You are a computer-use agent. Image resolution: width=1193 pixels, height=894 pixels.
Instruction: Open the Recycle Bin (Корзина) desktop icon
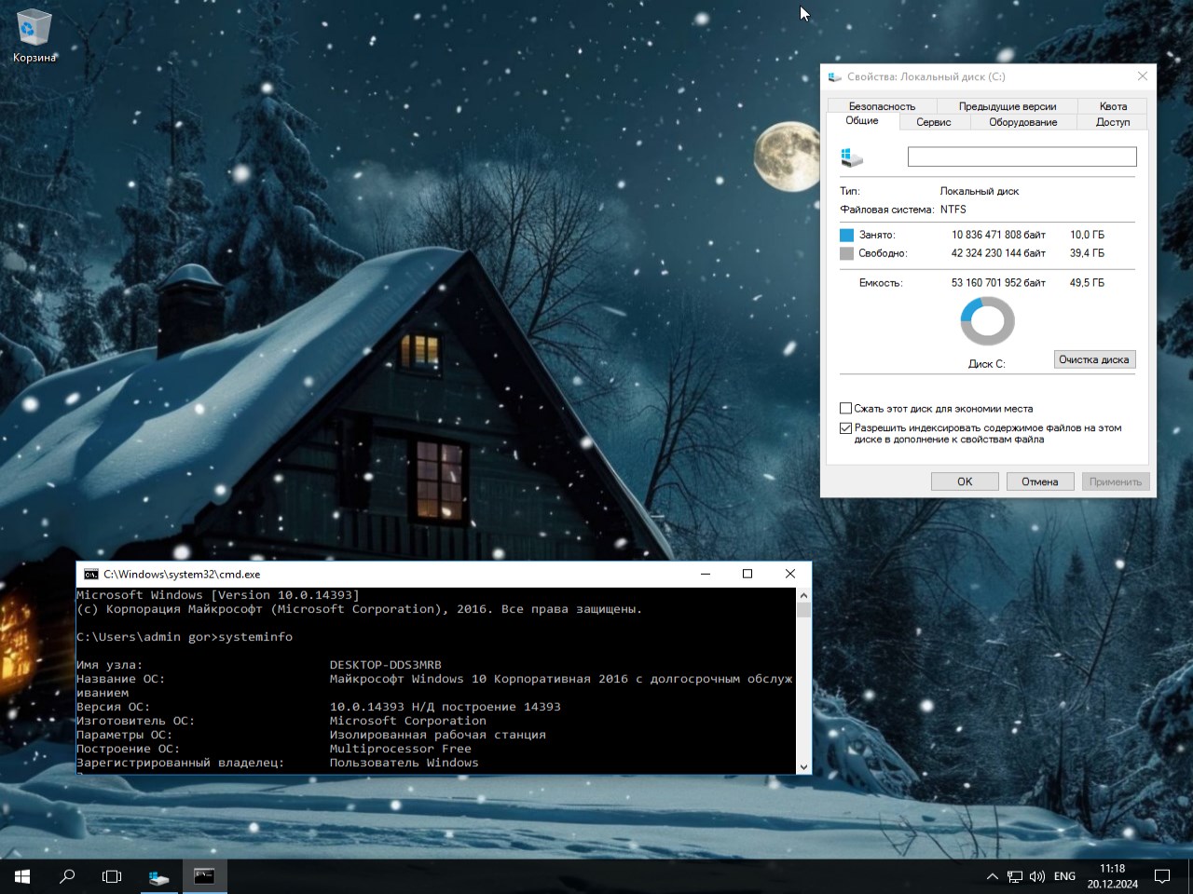click(34, 37)
